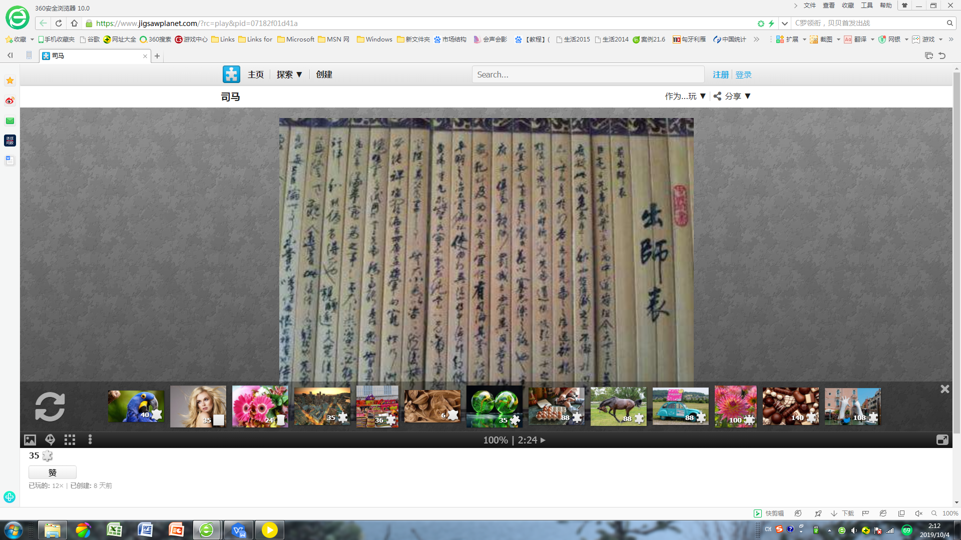The height and width of the screenshot is (540, 961).
Task: Open the address bar history dropdown arrow
Action: [x=785, y=23]
